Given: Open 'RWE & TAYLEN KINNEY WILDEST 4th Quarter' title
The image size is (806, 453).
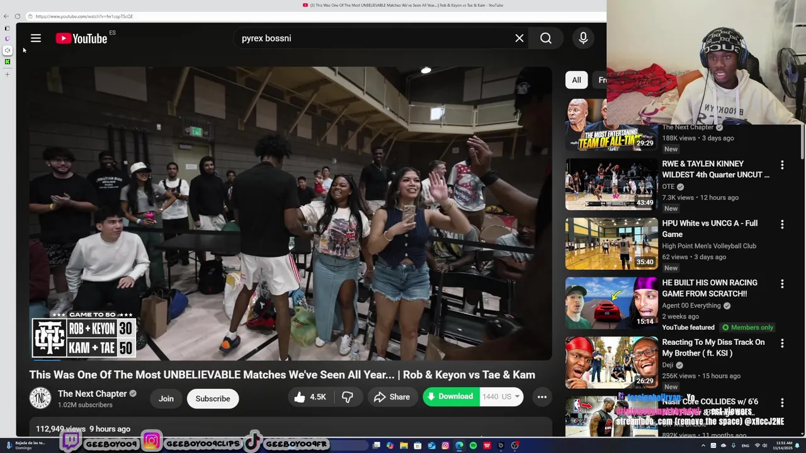Looking at the screenshot, I should click(716, 169).
